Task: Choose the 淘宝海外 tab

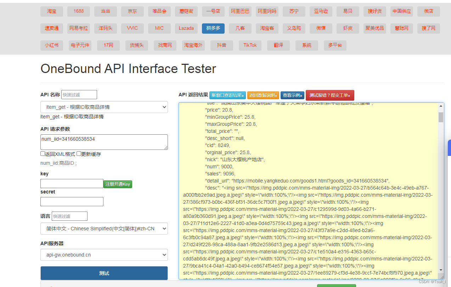Action: coord(193,45)
